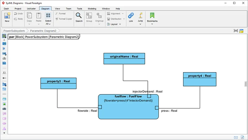Select the property3 : Real block
Image resolution: width=248 pixels, height=140 pixels.
pos(58,83)
